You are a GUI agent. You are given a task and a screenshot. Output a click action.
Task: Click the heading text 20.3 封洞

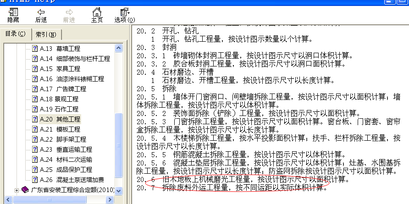click(x=156, y=47)
